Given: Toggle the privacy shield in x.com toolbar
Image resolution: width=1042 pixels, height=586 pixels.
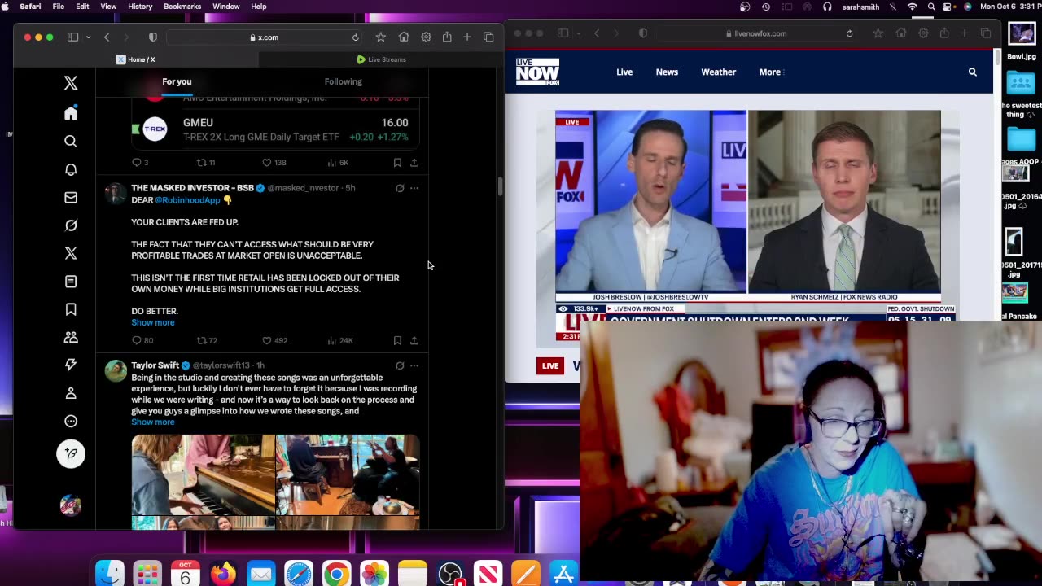Looking at the screenshot, I should point(152,37).
